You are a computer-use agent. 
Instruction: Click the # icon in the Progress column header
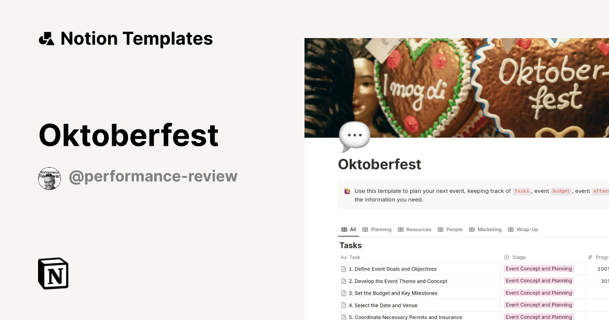pos(590,257)
